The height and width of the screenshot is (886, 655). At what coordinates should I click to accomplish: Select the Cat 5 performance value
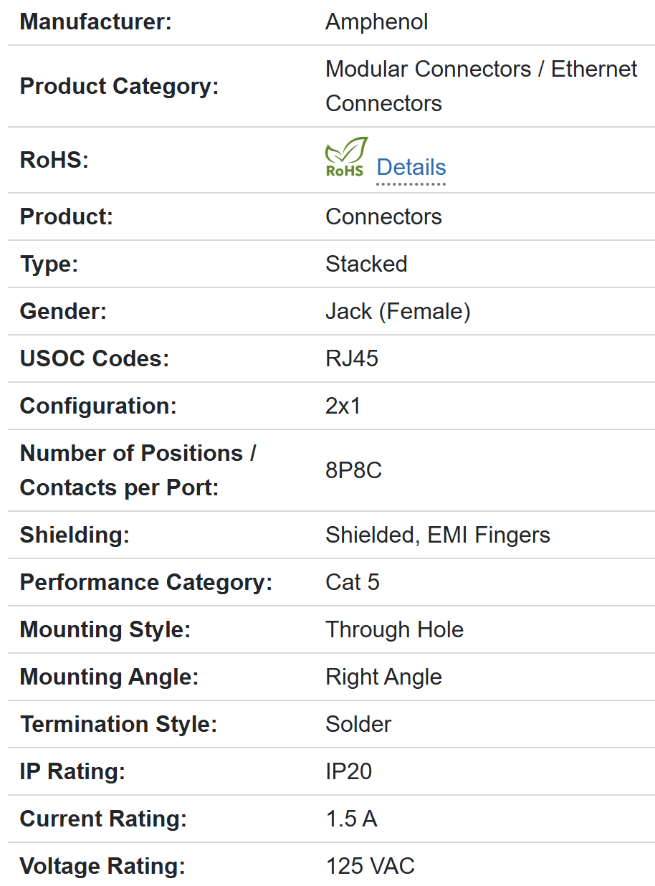point(353,582)
